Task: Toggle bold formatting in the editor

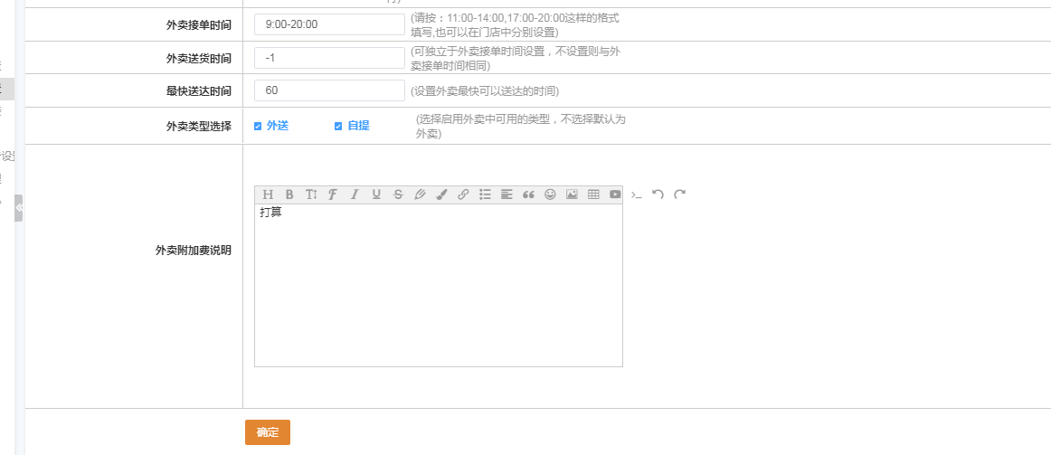Action: point(289,194)
